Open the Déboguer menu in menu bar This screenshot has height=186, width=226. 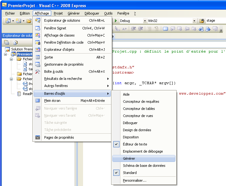92,13
